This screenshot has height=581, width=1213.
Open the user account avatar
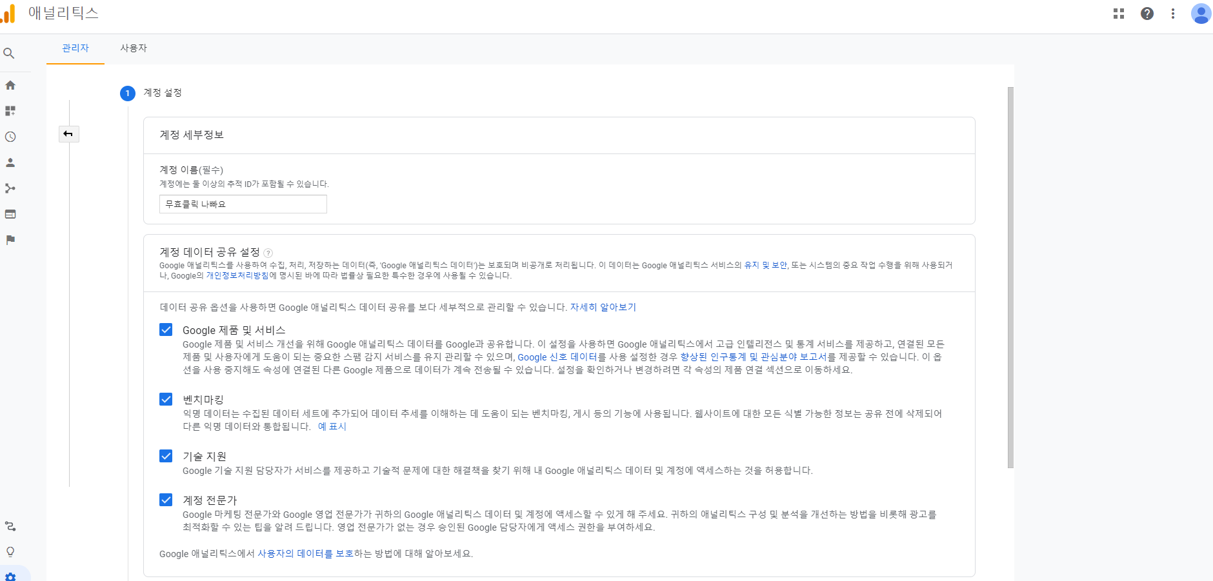coord(1201,14)
